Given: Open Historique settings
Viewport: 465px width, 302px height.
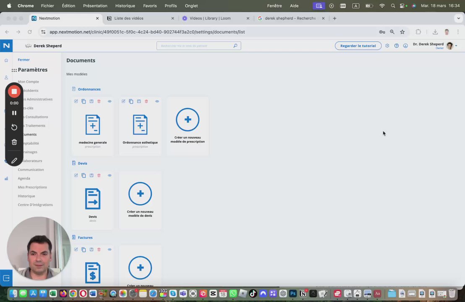Looking at the screenshot, I should point(26,196).
